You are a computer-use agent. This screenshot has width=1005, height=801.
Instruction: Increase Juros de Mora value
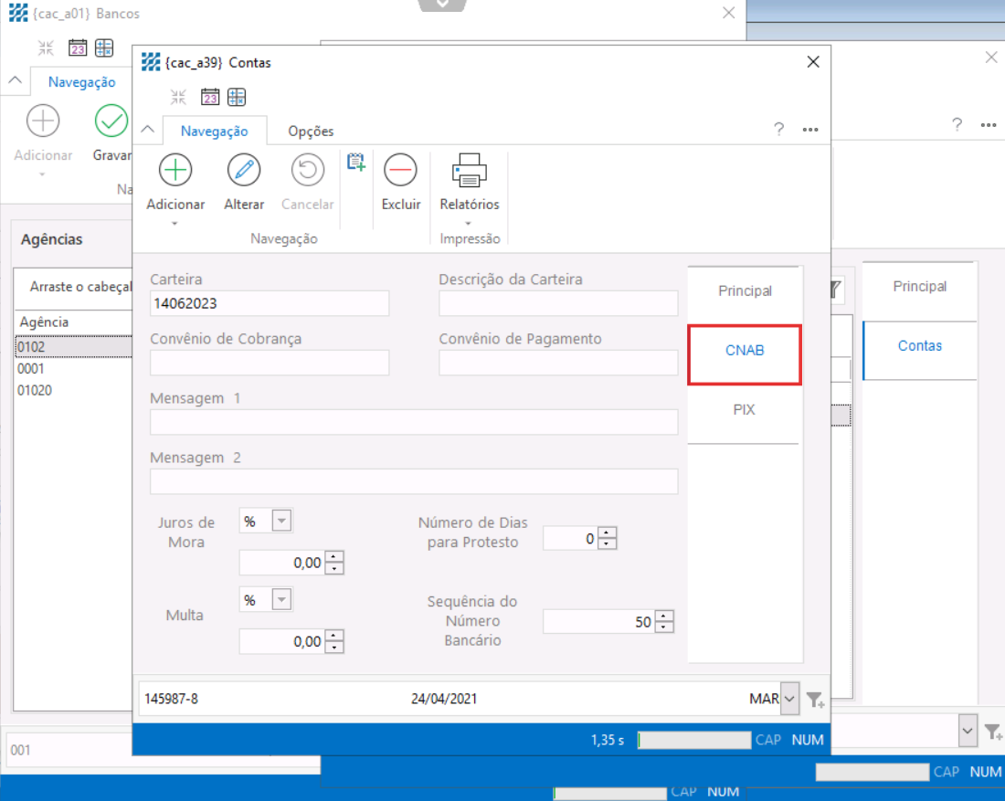click(x=334, y=557)
